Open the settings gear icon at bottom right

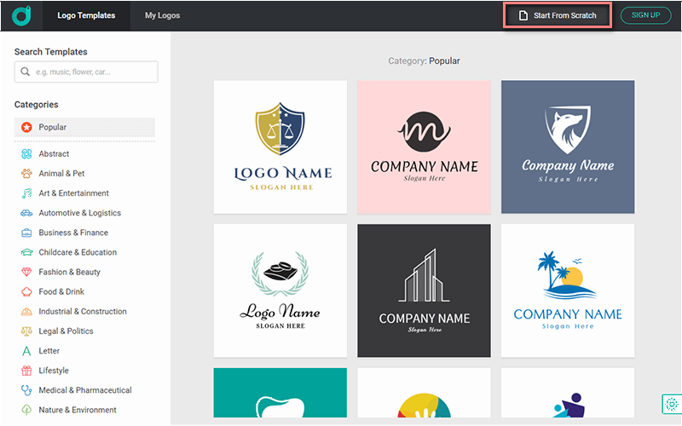coord(671,404)
